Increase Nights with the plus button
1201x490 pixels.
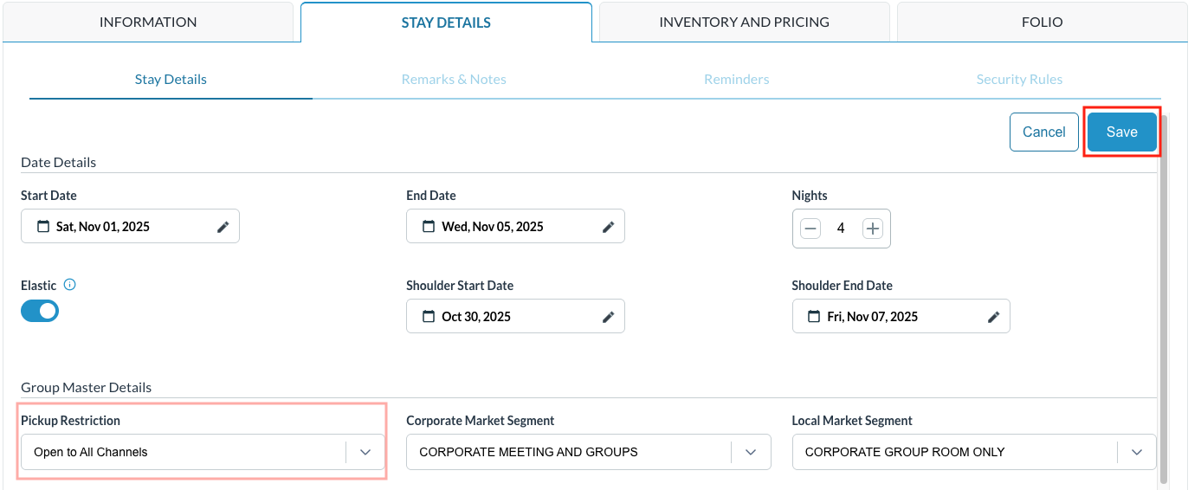pyautogui.click(x=873, y=229)
